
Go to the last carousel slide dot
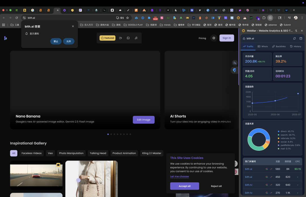[130, 134]
